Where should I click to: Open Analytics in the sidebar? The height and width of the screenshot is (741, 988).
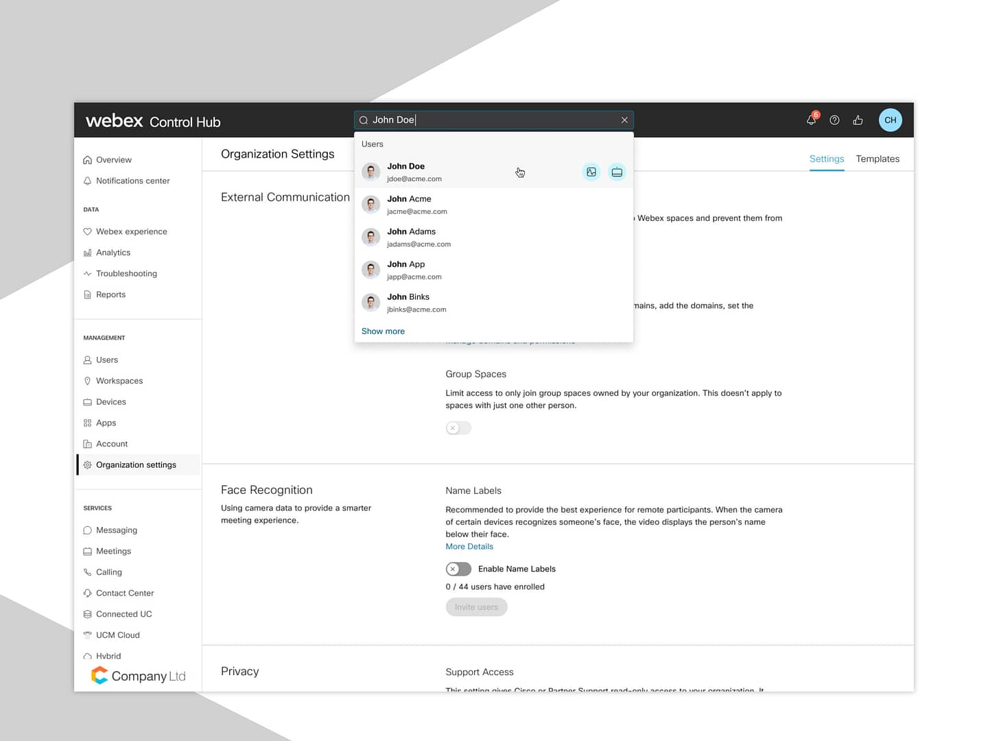[x=113, y=252]
